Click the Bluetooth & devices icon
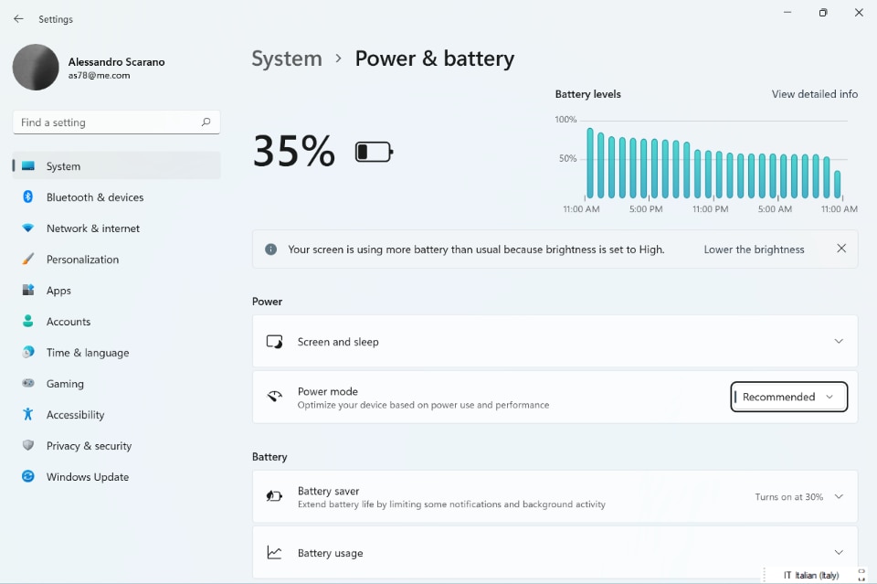This screenshot has height=584, width=877. pyautogui.click(x=28, y=197)
